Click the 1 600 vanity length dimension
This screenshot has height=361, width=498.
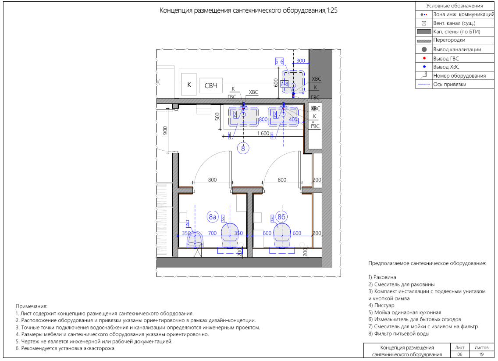[263, 134]
